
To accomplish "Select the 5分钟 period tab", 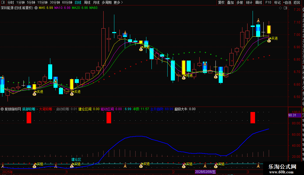I will (x=31, y=2).
